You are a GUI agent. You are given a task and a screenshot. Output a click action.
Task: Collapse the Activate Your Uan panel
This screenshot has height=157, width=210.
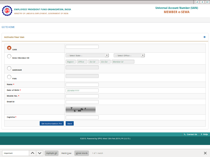[205, 37]
